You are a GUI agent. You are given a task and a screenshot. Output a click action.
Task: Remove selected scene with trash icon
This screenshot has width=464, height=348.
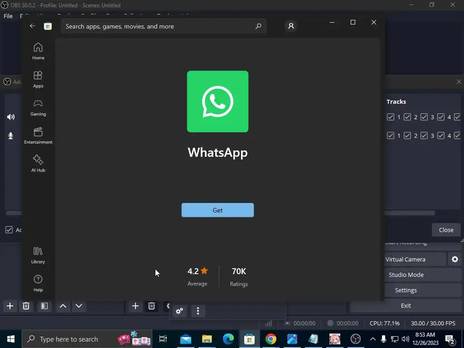tap(26, 306)
